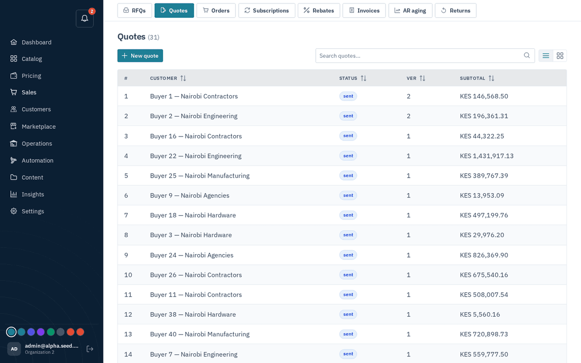Click the sign out icon
The width and height of the screenshot is (581, 363).
click(90, 349)
